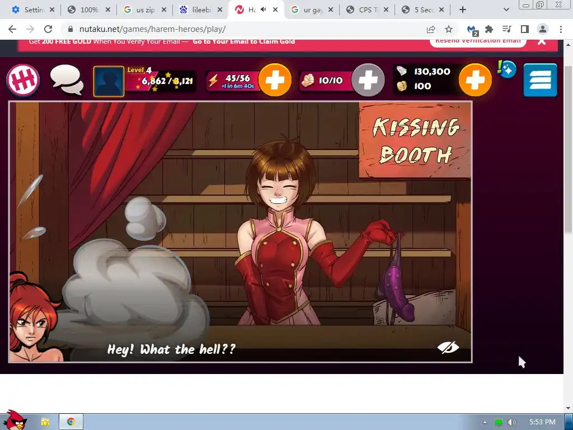Close the Settings tab
Screen dimensions: 573x430
point(52,10)
